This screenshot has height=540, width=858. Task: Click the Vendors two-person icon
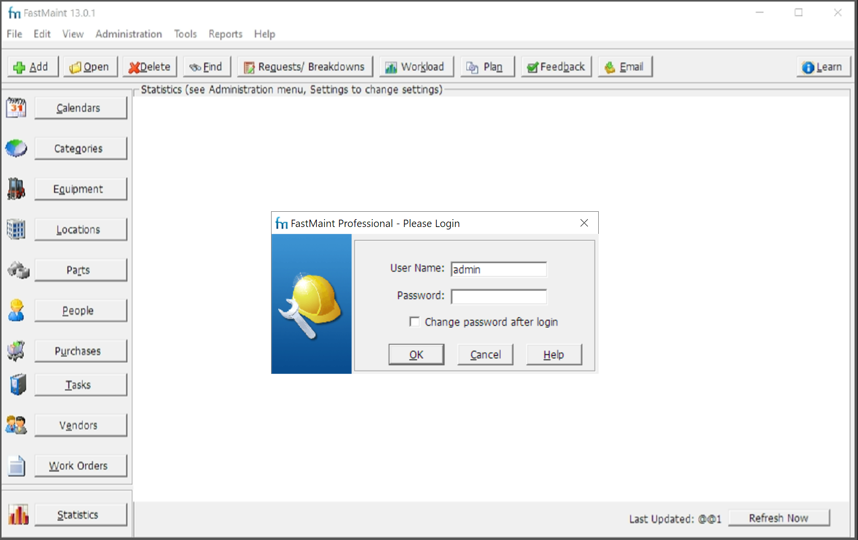(x=16, y=425)
